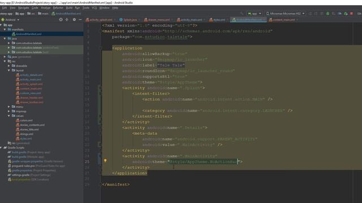Expand the java (generated) folder
The height and width of the screenshot is (203, 362).
pyautogui.click(x=5, y=56)
